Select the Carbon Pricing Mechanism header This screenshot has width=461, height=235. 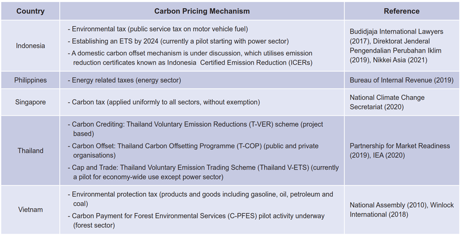[202, 11]
